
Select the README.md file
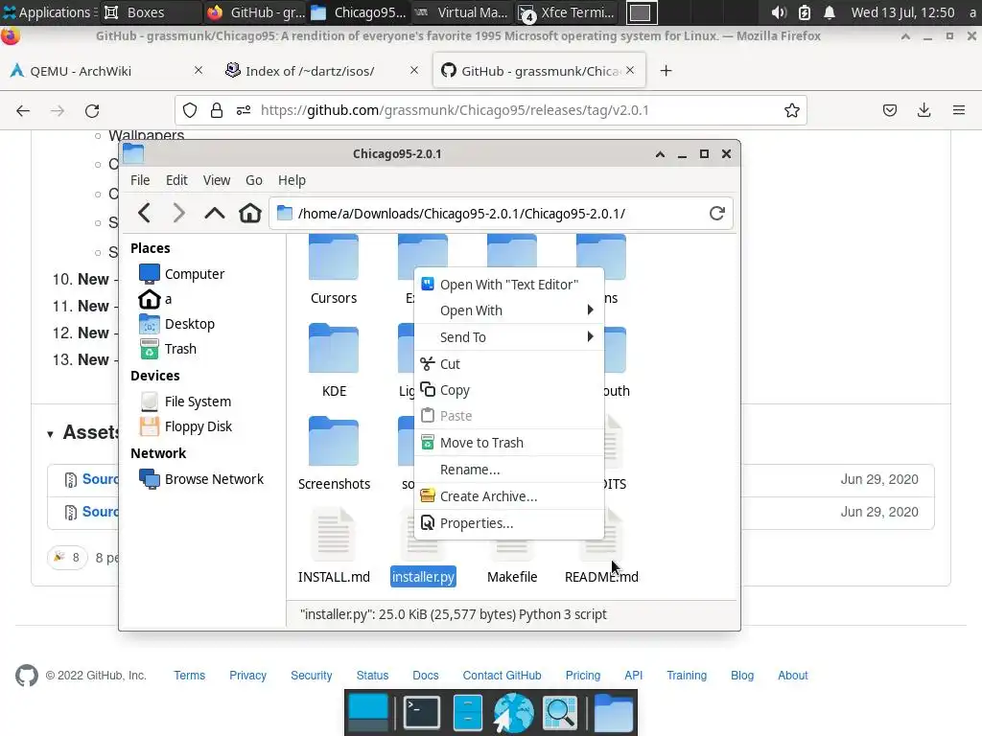point(601,576)
